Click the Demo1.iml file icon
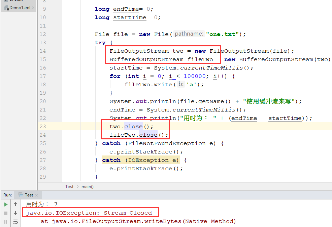The height and width of the screenshot is (227, 332). tap(6, 8)
